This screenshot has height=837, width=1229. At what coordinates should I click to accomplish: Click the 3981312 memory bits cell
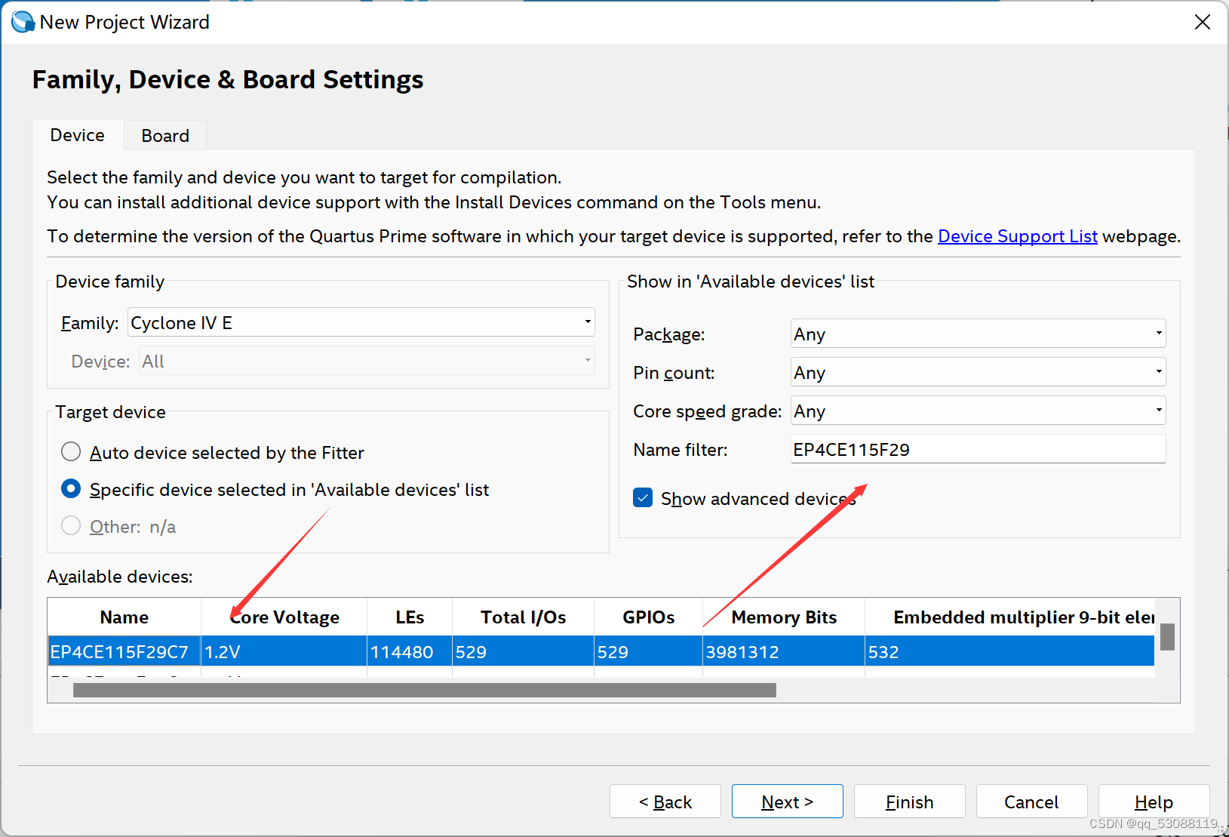coord(784,651)
